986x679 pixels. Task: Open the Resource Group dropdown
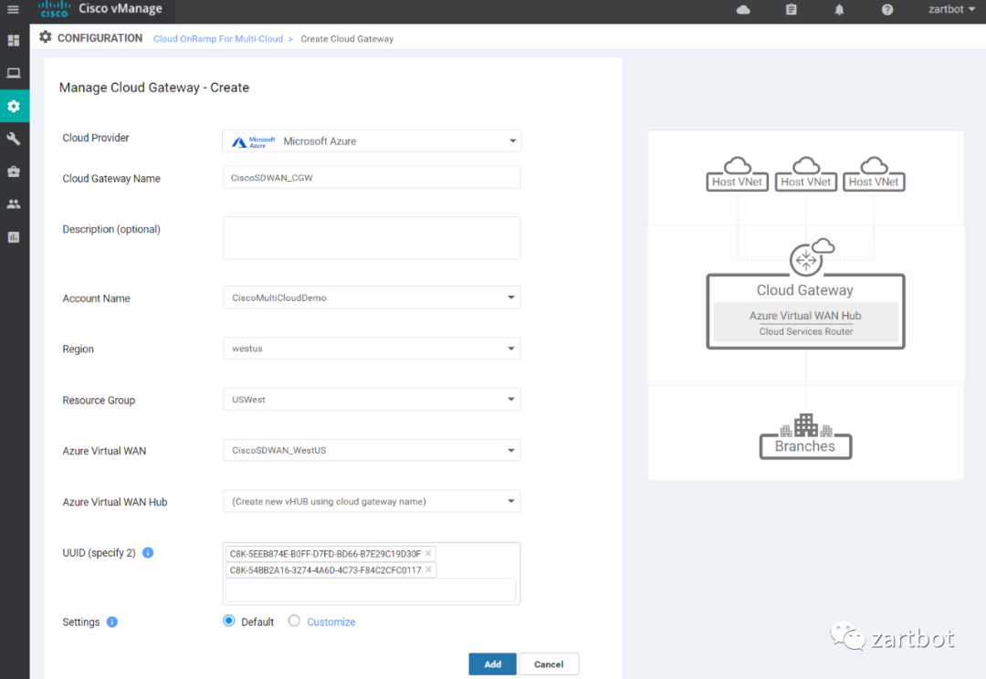coord(372,399)
